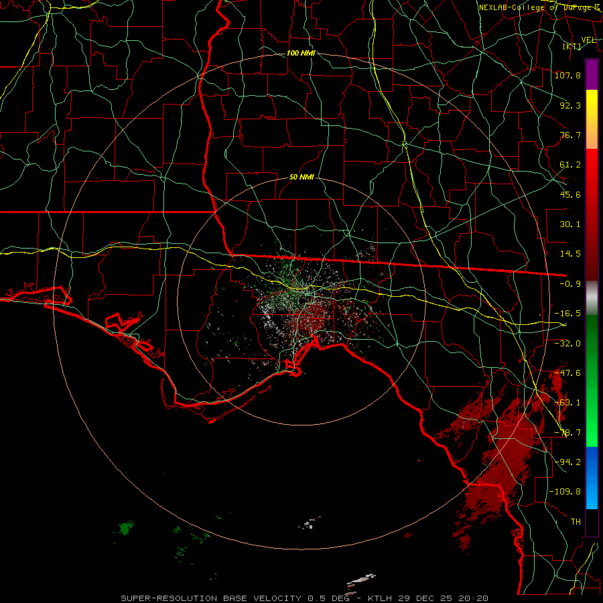Select the 45.6 scale value
603x603 pixels.
point(570,194)
